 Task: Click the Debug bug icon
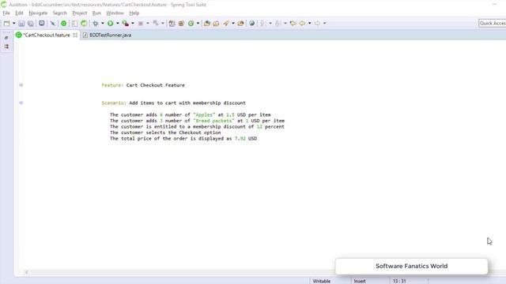[x=96, y=23]
